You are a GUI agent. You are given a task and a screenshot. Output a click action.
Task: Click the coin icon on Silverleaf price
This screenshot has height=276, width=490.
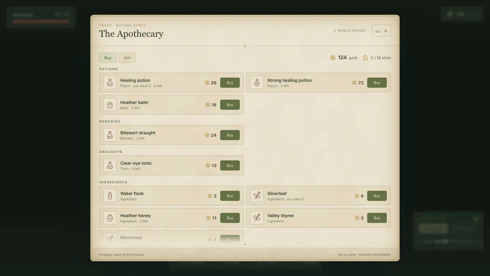coord(357,196)
